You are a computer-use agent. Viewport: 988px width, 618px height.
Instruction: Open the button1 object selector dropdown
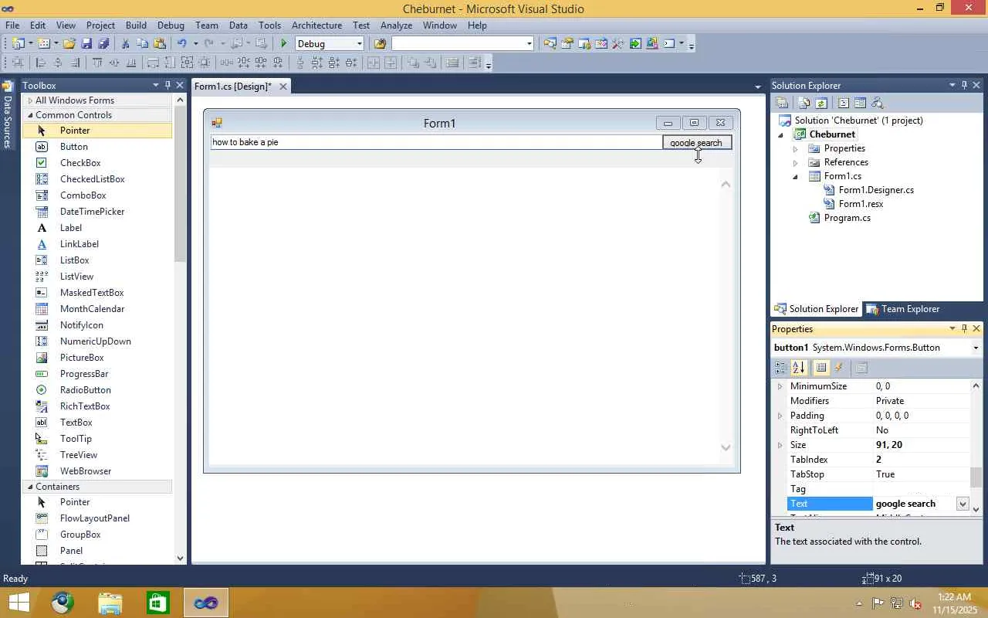click(976, 348)
